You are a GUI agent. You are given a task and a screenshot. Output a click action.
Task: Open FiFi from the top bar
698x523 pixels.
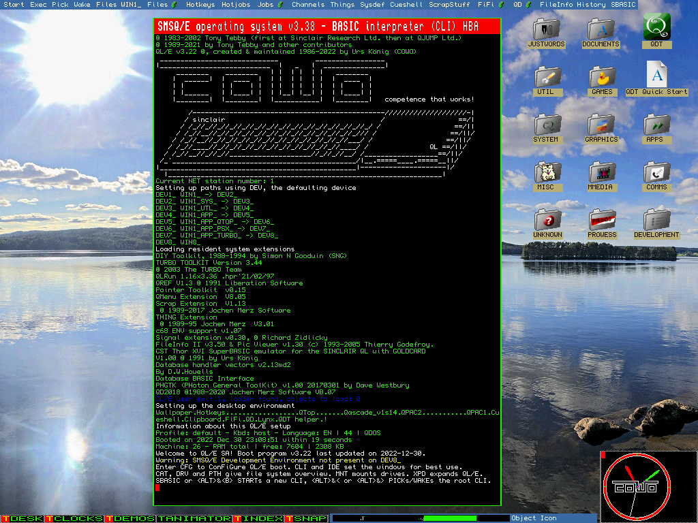(485, 5)
